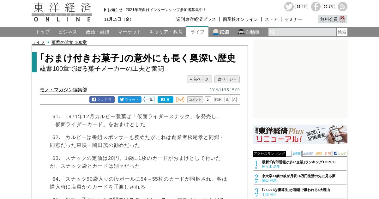Click the Twitter follower count 33.4万

[x=302, y=7]
